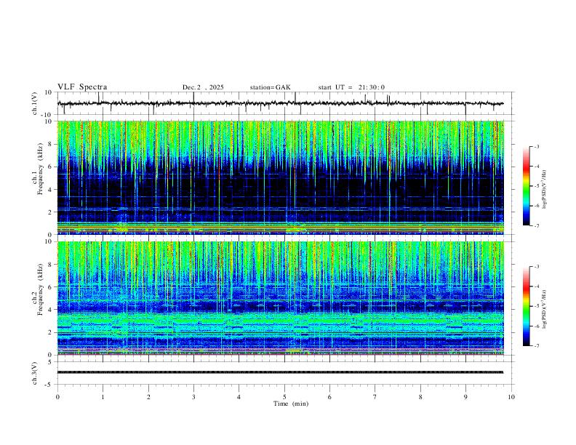576x445 pixels.
Task: Click the ch.1 spectrogram color bar
Action: [527, 186]
